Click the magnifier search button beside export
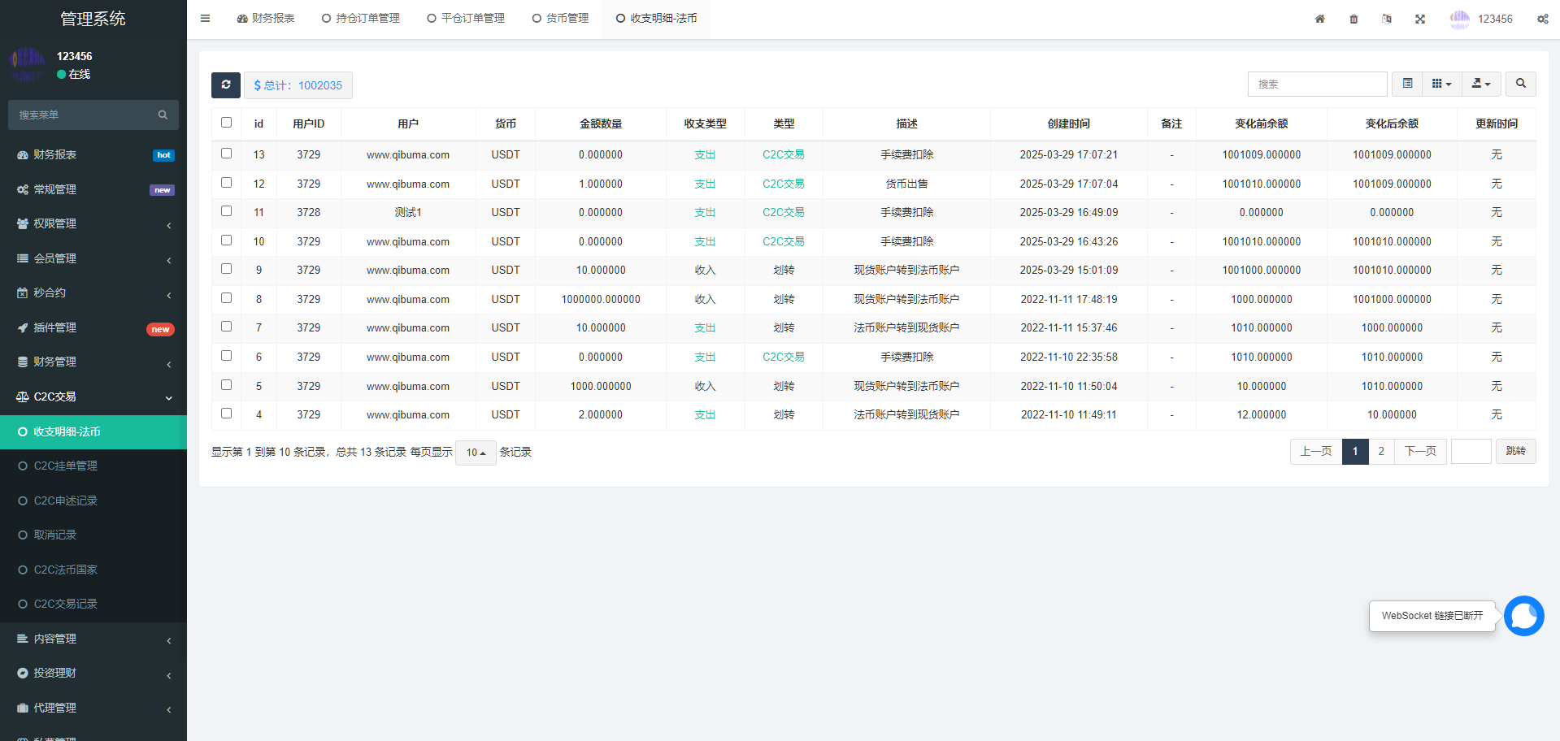 click(x=1520, y=84)
